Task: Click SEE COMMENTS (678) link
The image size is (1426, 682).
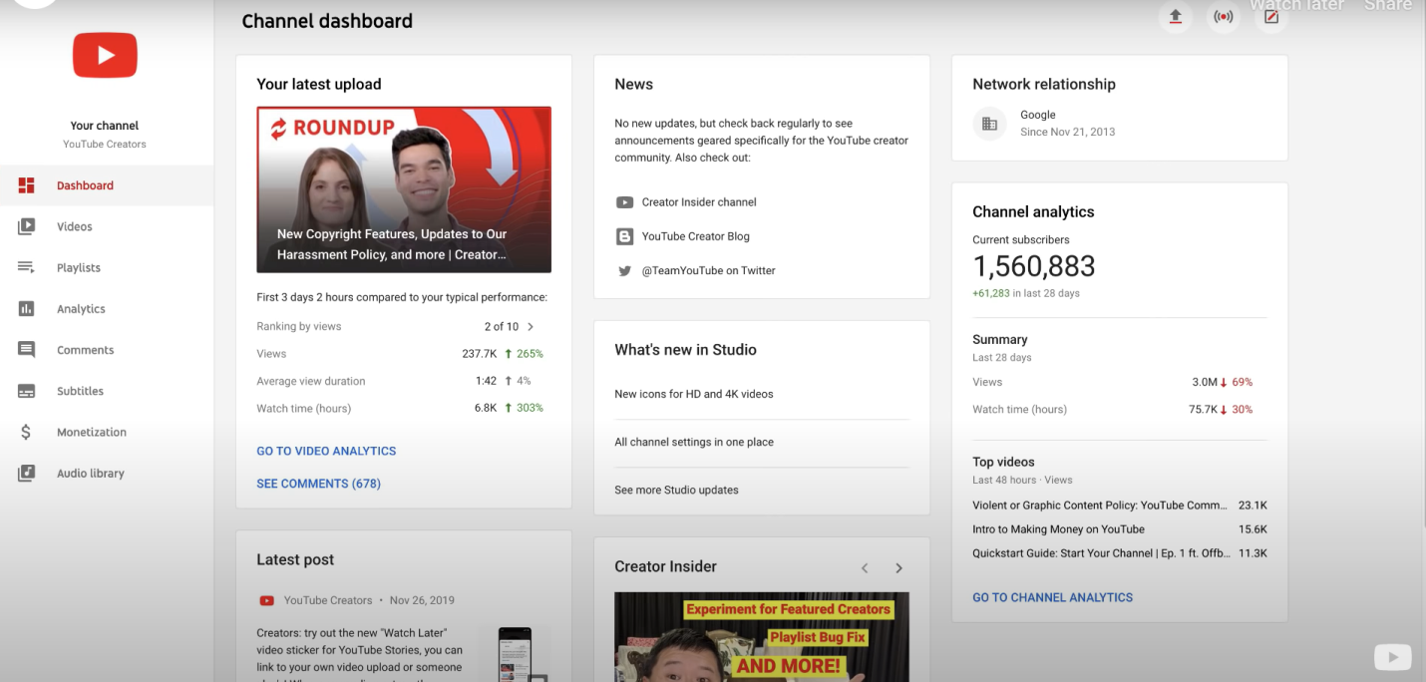Action: 318,484
